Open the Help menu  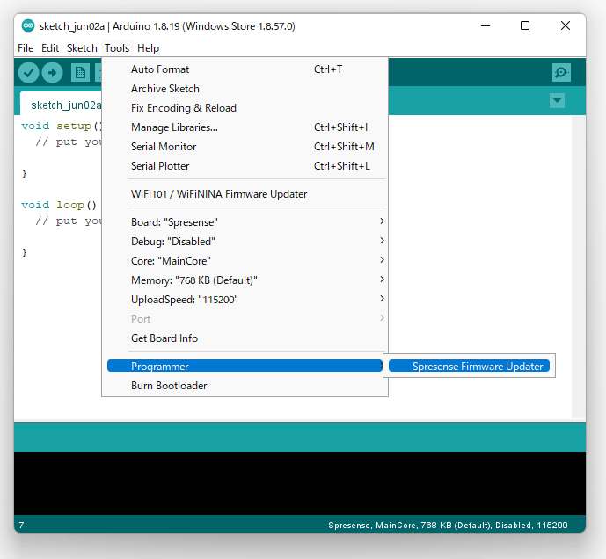click(149, 48)
